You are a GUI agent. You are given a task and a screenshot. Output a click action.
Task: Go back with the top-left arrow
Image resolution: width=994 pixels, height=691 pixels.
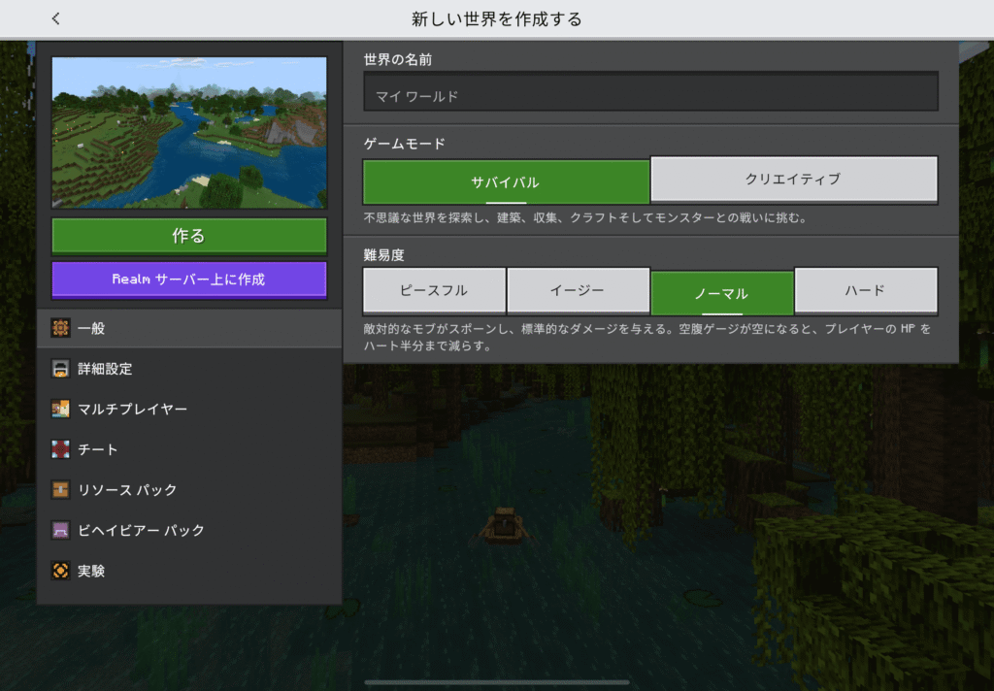55,18
